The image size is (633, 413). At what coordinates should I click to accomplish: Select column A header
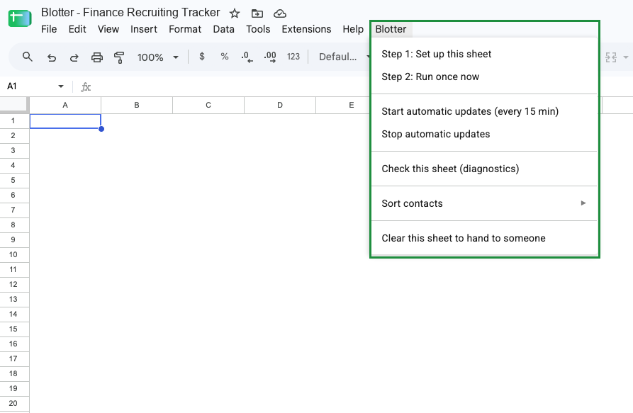pyautogui.click(x=65, y=106)
